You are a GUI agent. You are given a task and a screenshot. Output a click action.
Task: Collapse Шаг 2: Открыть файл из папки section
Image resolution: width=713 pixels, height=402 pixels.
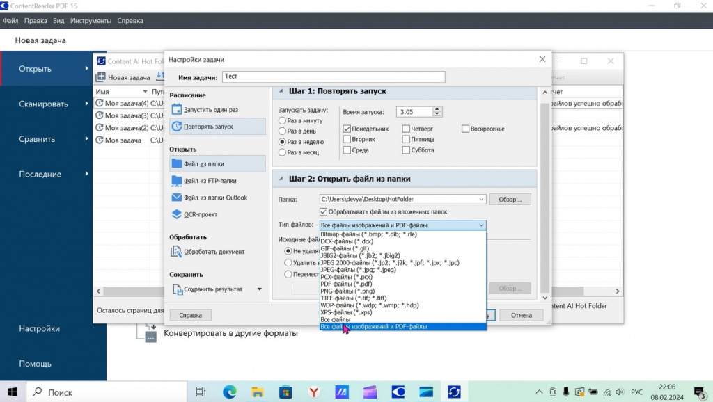coord(281,179)
